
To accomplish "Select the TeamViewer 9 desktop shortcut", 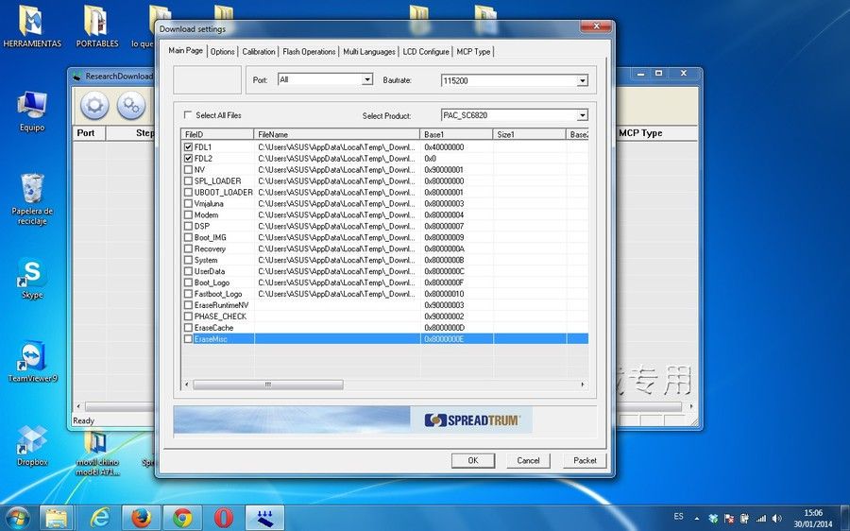I will (x=32, y=362).
